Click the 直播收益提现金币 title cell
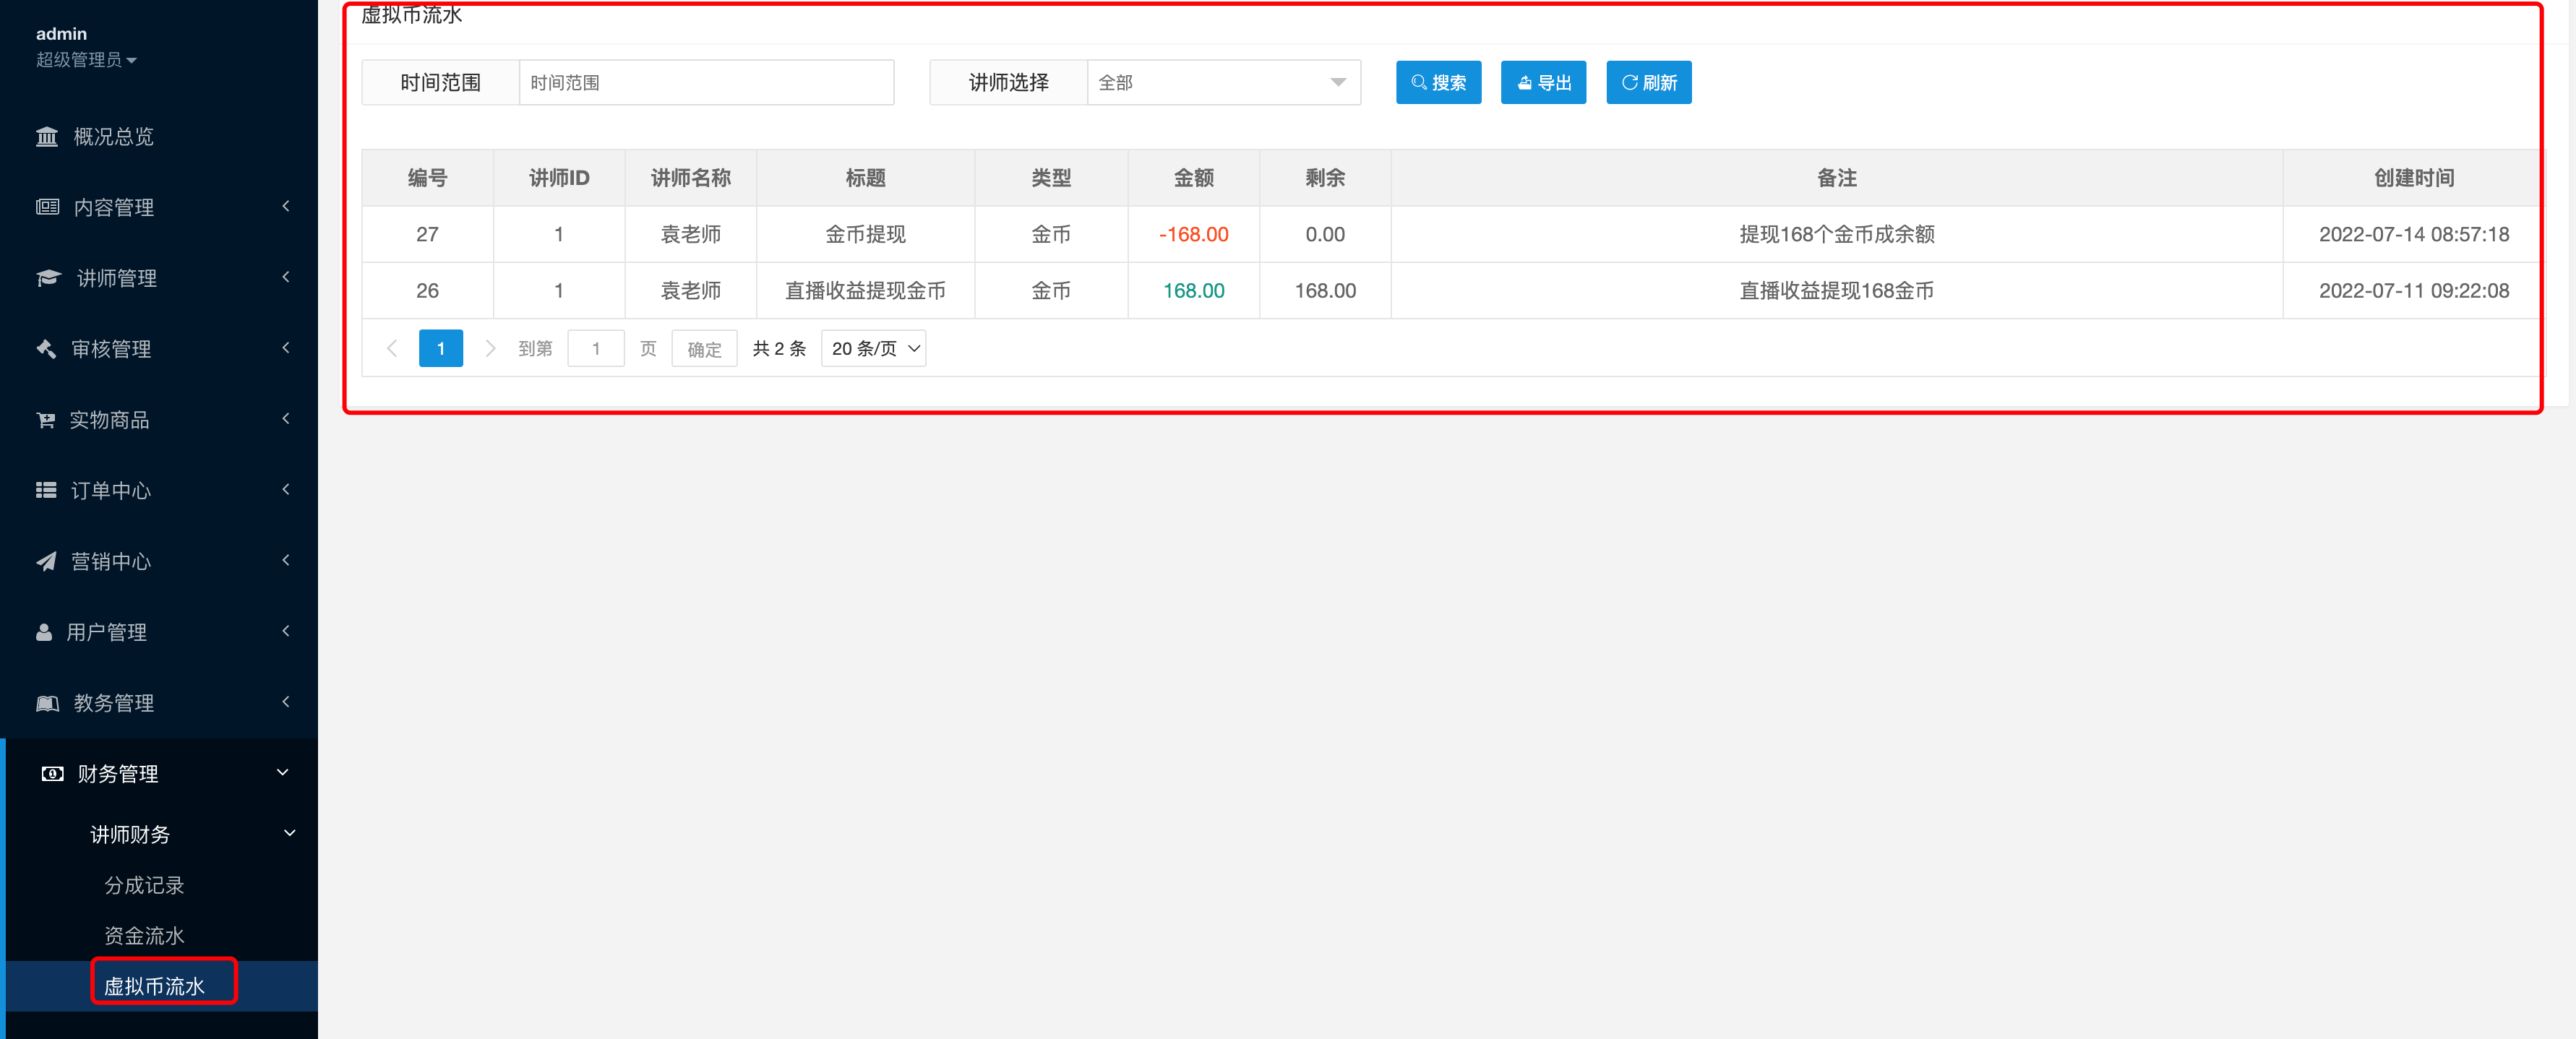This screenshot has height=1039, width=2576. [865, 290]
